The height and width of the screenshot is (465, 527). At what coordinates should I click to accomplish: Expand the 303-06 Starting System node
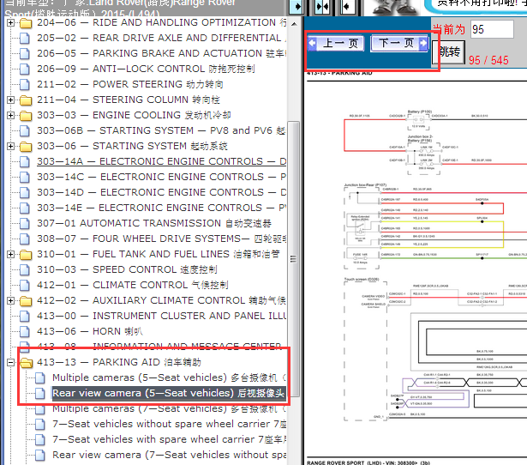point(11,147)
